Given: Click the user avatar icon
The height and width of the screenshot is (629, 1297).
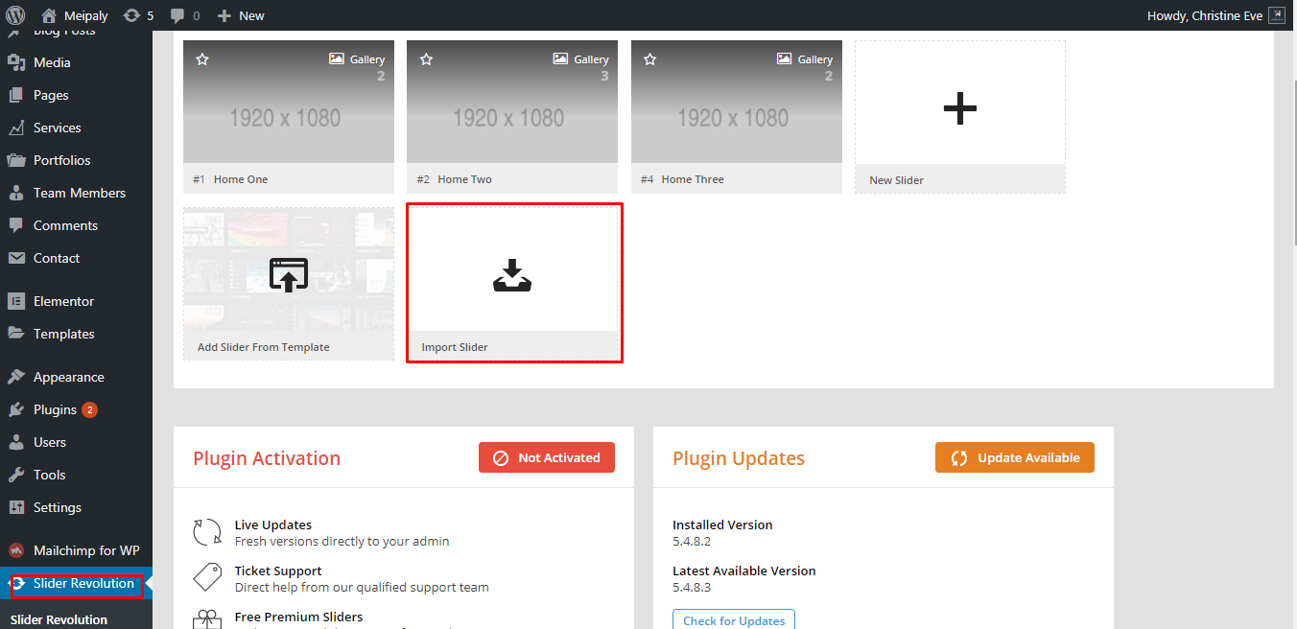Looking at the screenshot, I should (1276, 15).
